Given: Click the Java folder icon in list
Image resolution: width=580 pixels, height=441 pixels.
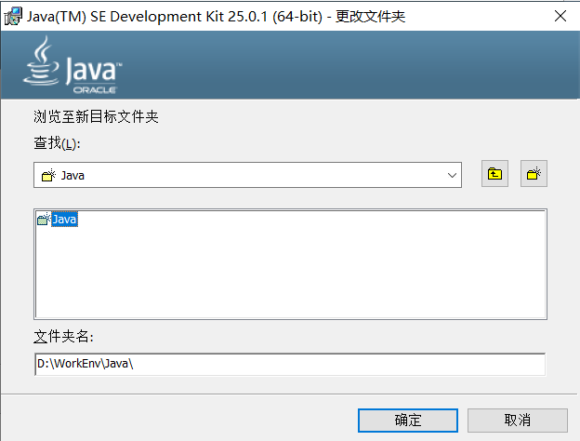Looking at the screenshot, I should click(43, 220).
